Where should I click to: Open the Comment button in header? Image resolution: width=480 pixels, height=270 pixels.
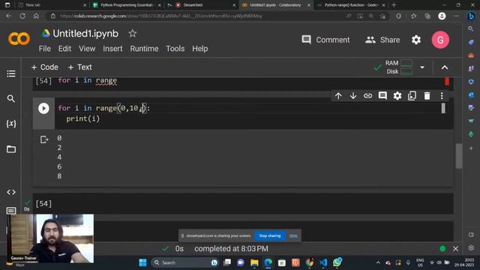coord(325,40)
